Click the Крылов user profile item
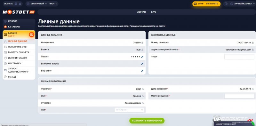The height and width of the screenshot is (126, 256). (x=19, y=21)
